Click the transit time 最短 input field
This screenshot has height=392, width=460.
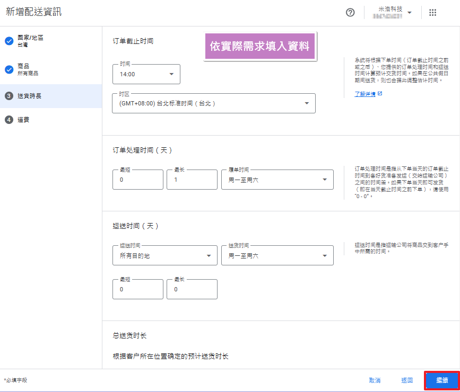(137, 289)
